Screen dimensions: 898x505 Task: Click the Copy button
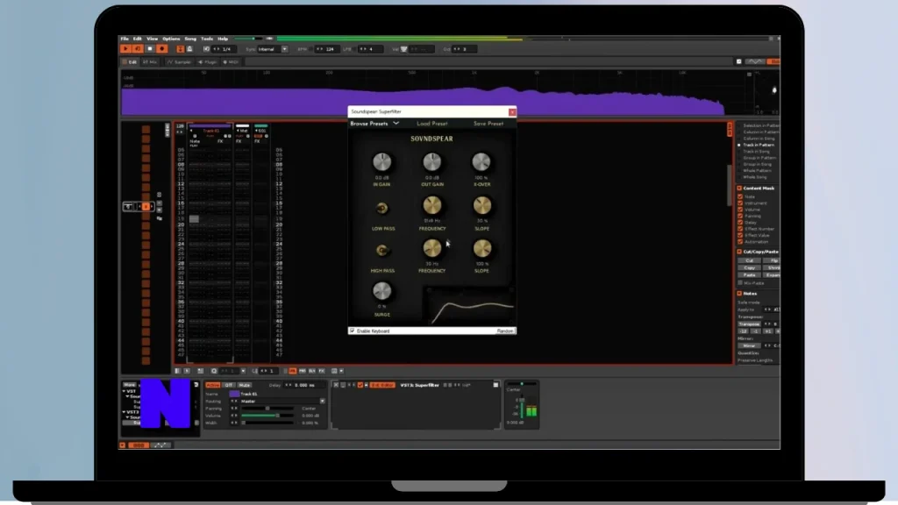tap(749, 268)
